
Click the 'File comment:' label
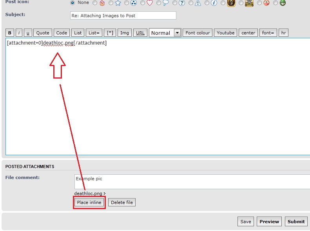point(23,177)
